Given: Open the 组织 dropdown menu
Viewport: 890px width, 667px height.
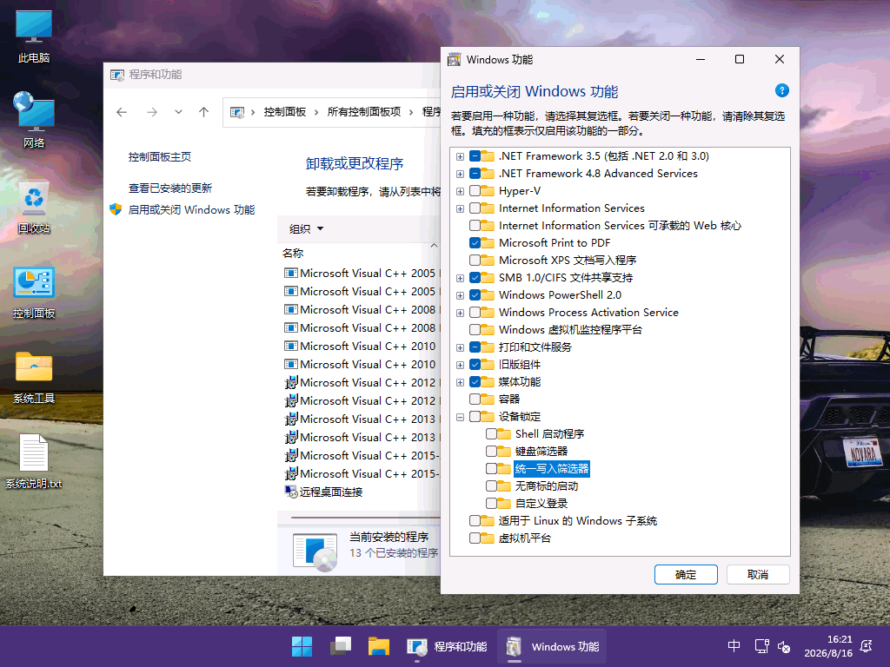Looking at the screenshot, I should pyautogui.click(x=306, y=228).
